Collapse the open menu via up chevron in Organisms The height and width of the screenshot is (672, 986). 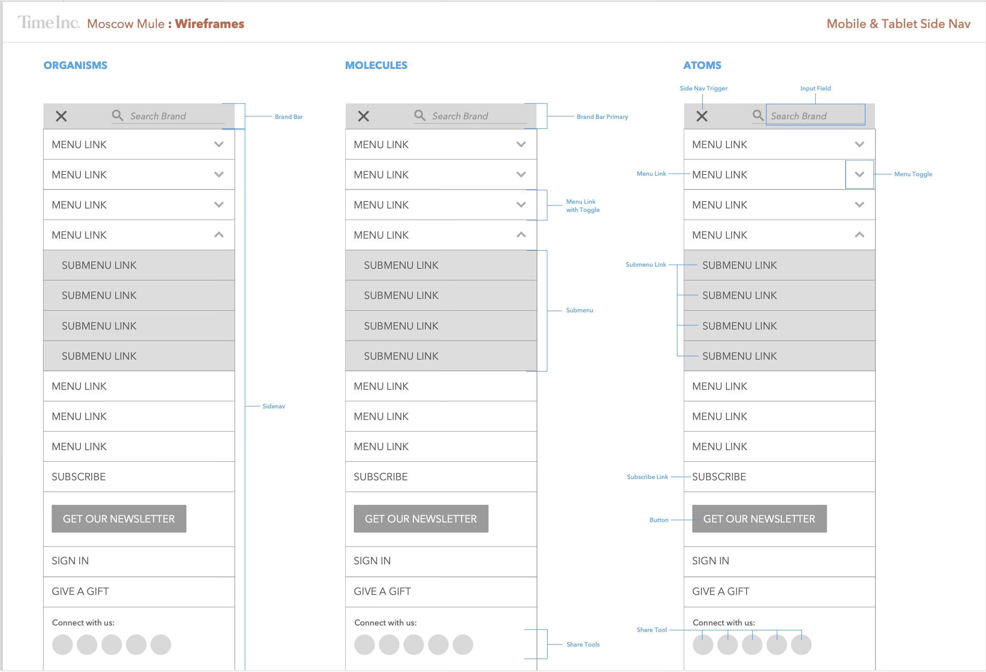[219, 235]
